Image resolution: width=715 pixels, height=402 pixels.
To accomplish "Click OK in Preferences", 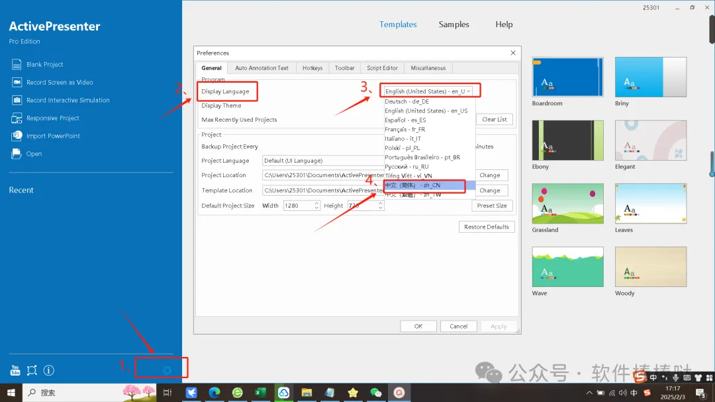I will coord(418,327).
